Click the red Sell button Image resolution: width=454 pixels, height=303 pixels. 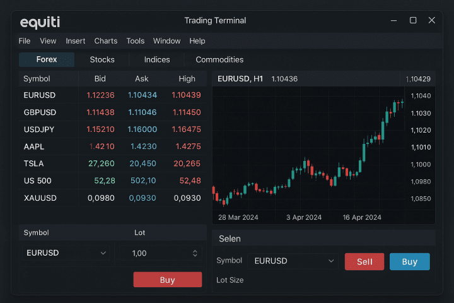pyautogui.click(x=364, y=261)
